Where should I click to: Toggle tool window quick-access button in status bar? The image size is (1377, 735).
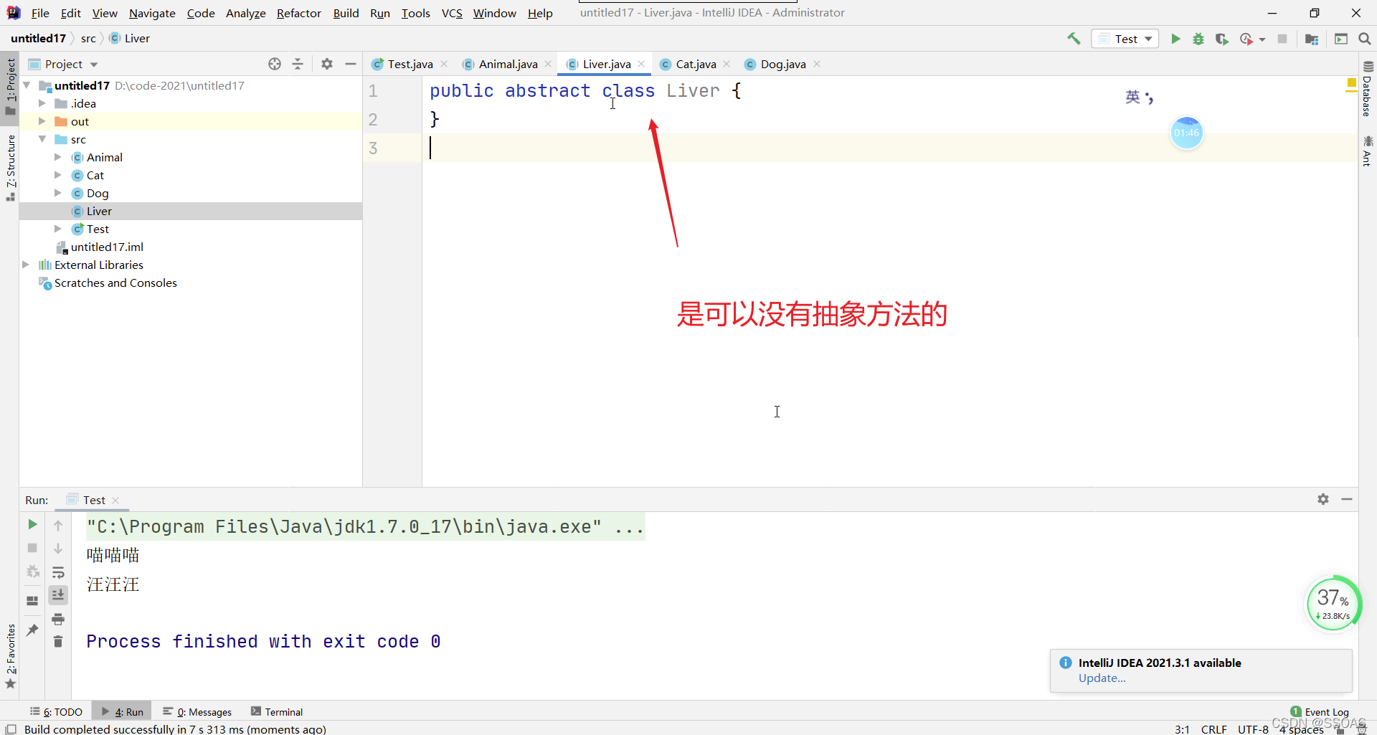[11, 729]
